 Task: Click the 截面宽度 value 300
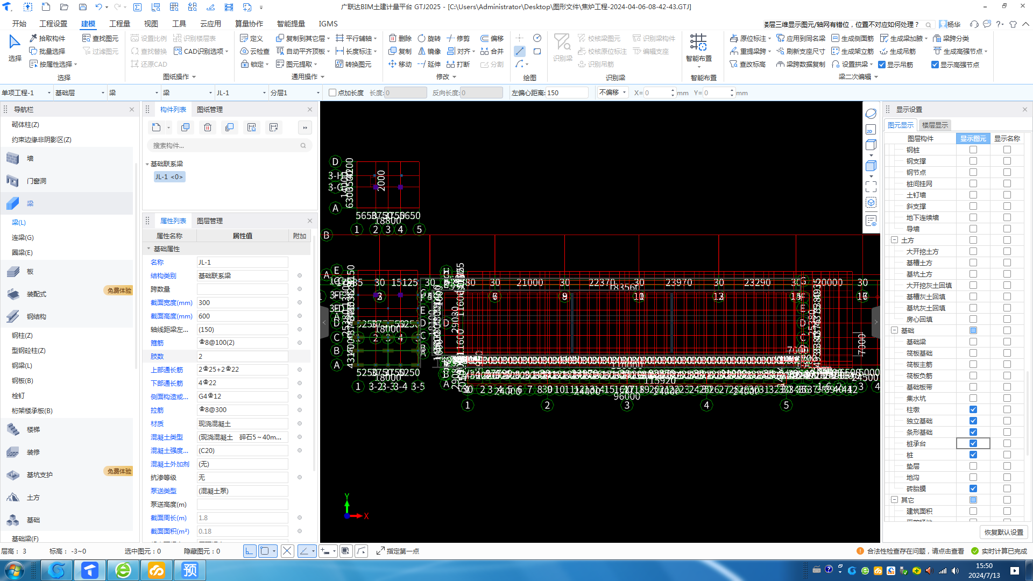(x=242, y=302)
